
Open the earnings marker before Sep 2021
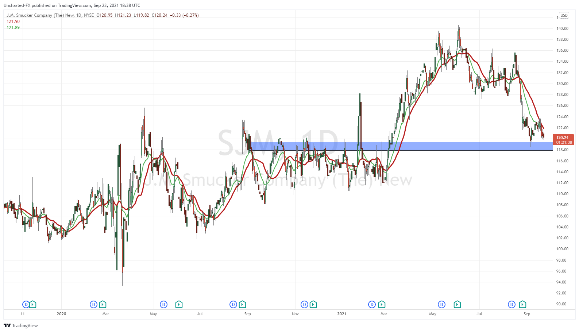pos(522,304)
